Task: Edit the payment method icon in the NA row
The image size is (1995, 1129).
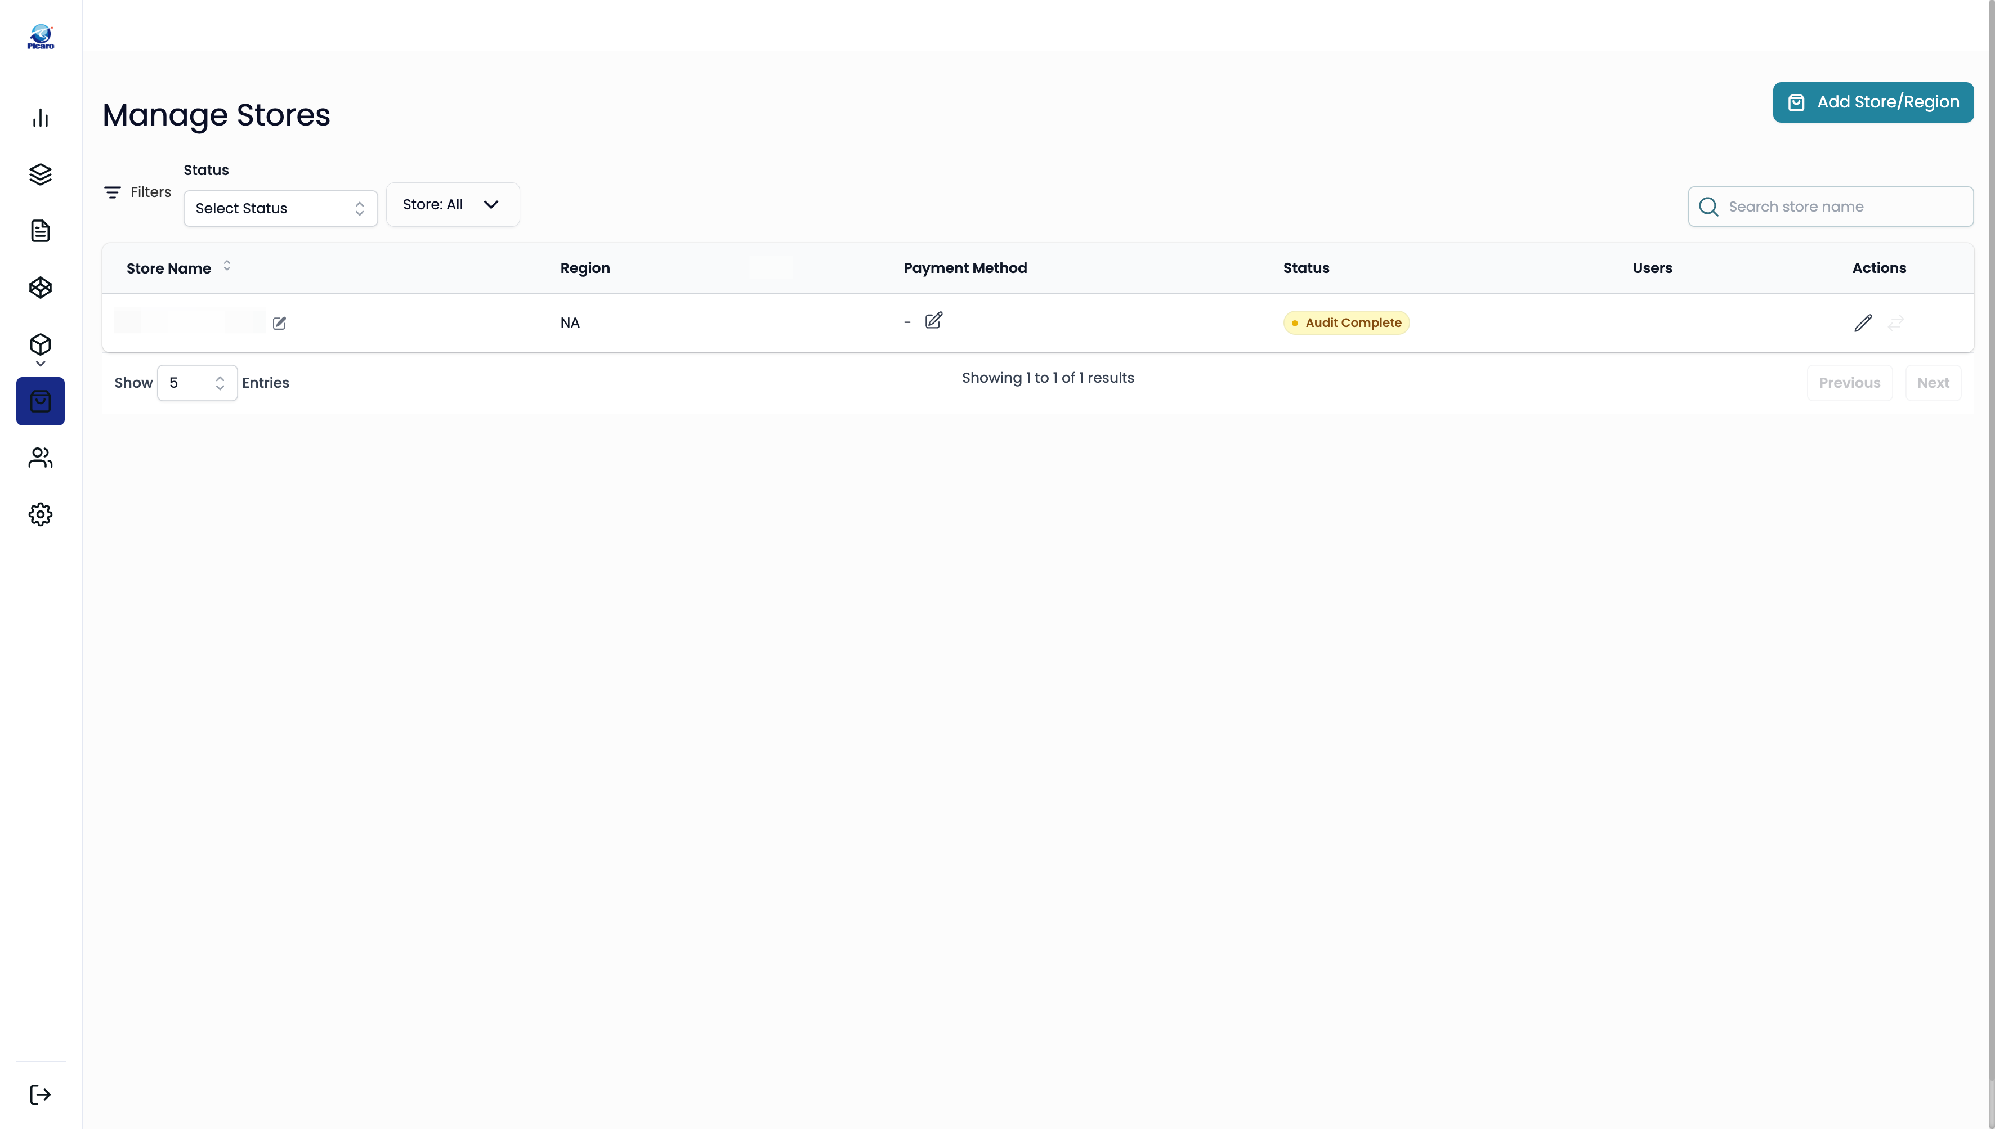Action: pyautogui.click(x=933, y=320)
